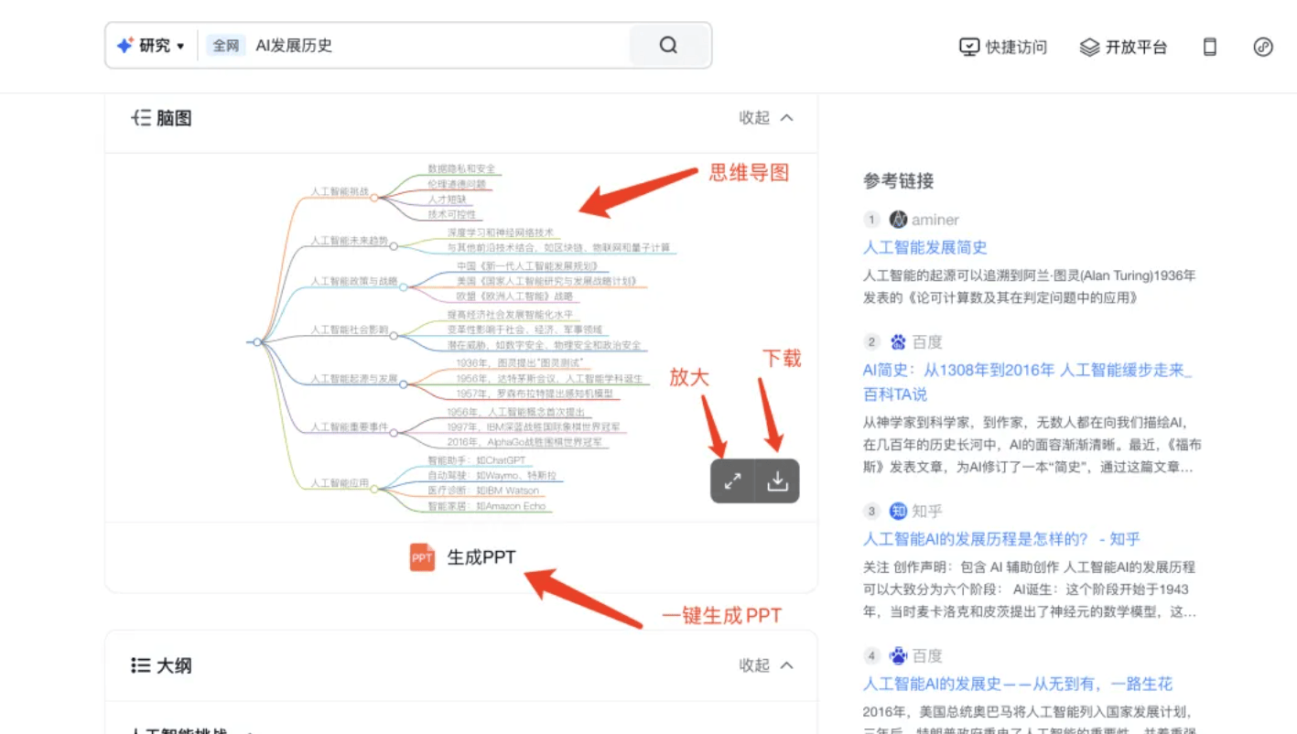This screenshot has height=734, width=1297.
Task: Click the circular link icon at top right
Action: click(x=1263, y=47)
